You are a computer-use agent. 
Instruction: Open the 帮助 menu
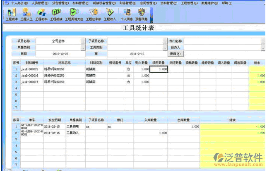pyautogui.click(x=226, y=3)
